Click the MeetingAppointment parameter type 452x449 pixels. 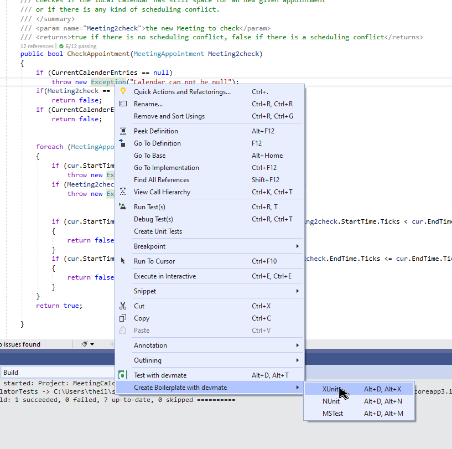(x=169, y=54)
